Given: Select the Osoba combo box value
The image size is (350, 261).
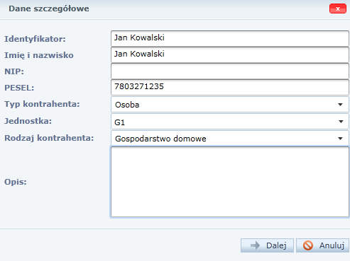Looking at the screenshot, I should click(x=127, y=105).
